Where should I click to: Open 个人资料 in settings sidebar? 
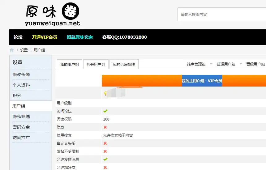point(21,85)
